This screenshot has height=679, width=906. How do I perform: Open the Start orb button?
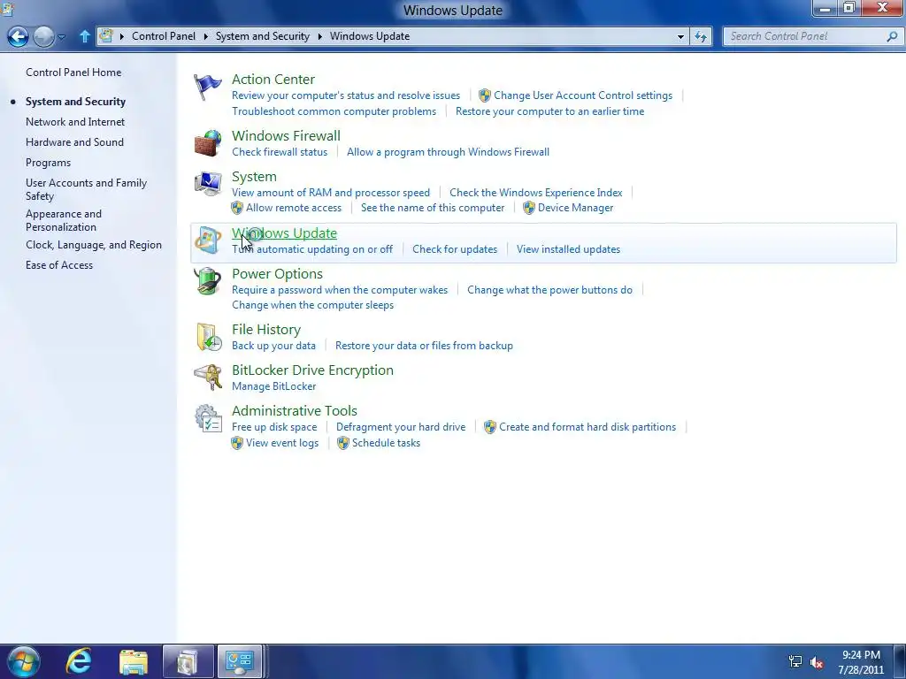[23, 661]
